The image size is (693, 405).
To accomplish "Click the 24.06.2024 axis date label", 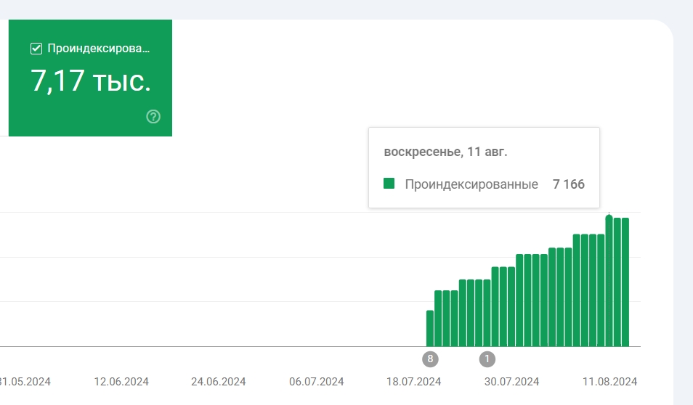I will click(x=219, y=382).
